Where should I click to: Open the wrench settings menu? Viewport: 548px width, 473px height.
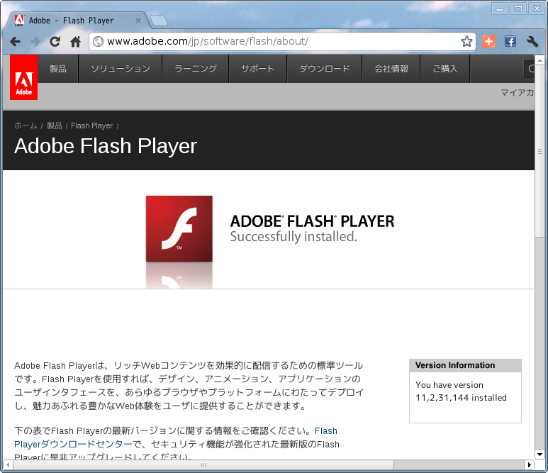click(532, 41)
